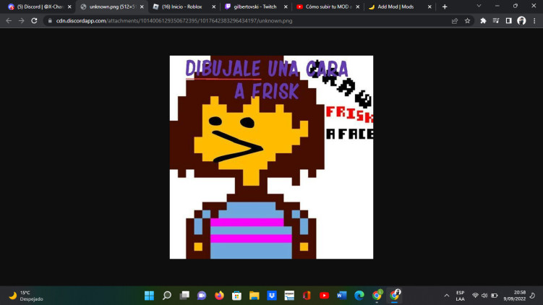Open Wi-Fi network settings in tray
Image resolution: width=543 pixels, height=305 pixels.
475,296
